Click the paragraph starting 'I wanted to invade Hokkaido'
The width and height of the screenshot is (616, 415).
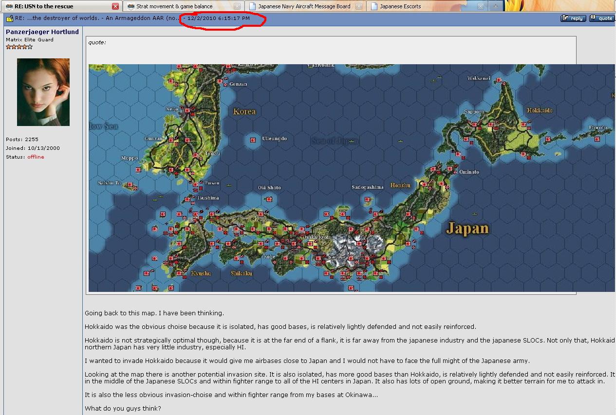pos(307,361)
